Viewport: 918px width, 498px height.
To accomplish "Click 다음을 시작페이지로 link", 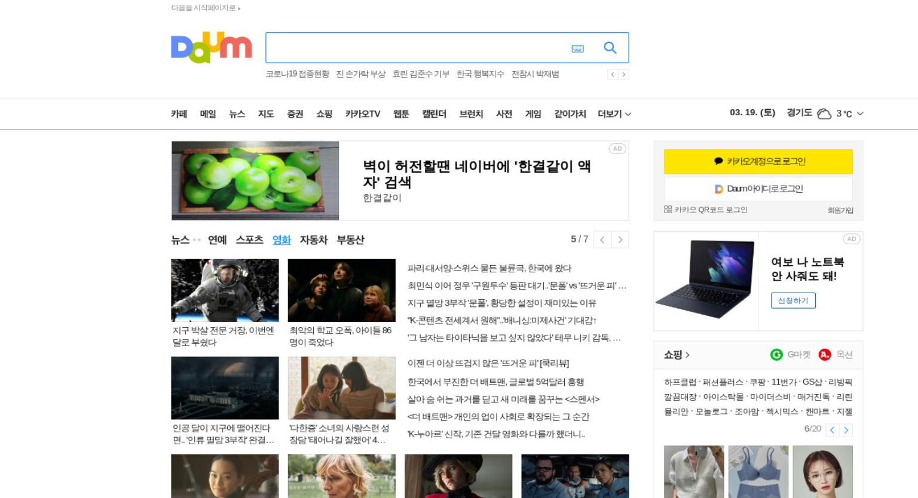I will click(x=206, y=8).
